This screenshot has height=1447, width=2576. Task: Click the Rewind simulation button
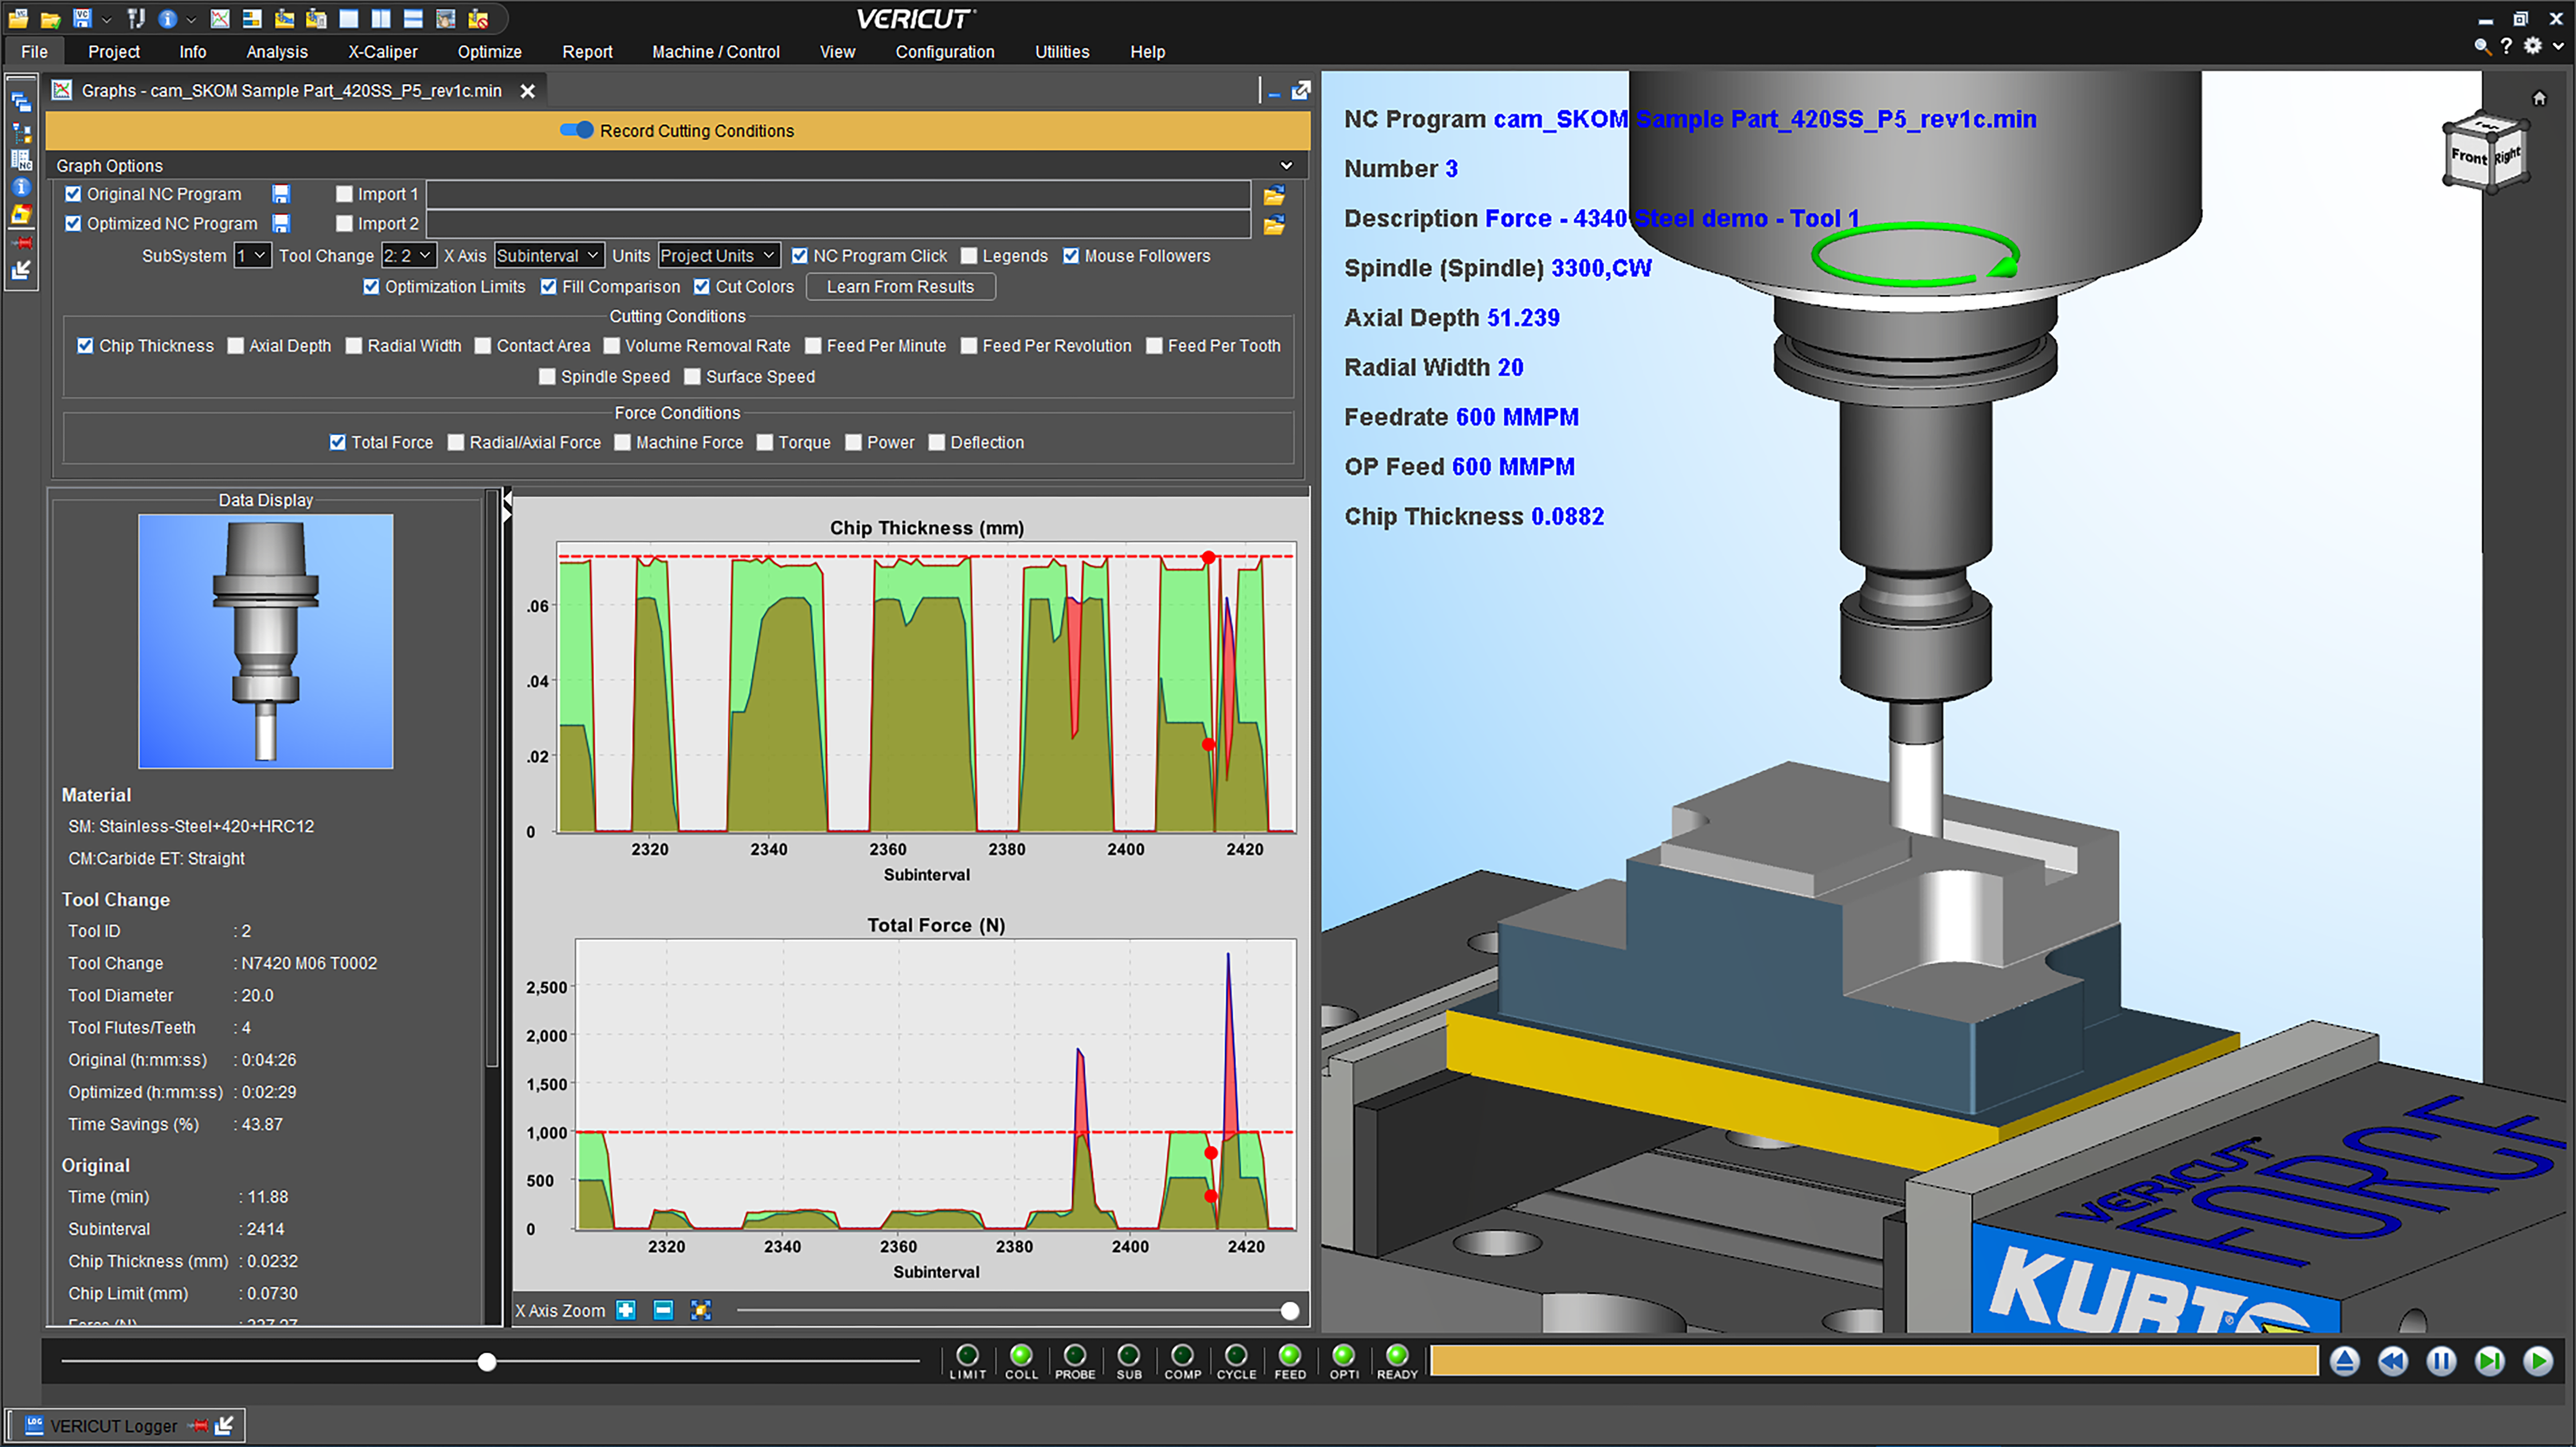(2393, 1361)
